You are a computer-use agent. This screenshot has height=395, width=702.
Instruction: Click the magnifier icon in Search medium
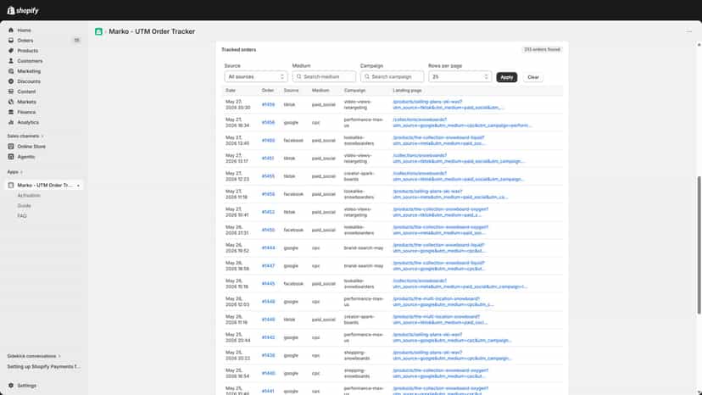[299, 76]
